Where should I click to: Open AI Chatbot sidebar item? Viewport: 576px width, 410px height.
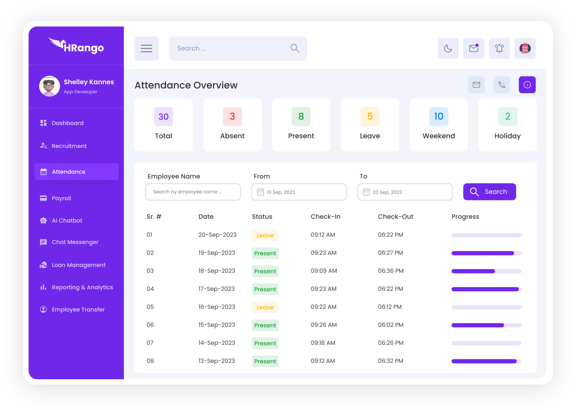[67, 220]
